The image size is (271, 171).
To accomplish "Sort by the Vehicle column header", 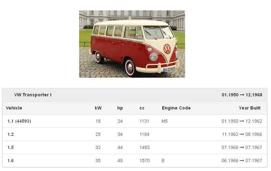I will pyautogui.click(x=14, y=108).
